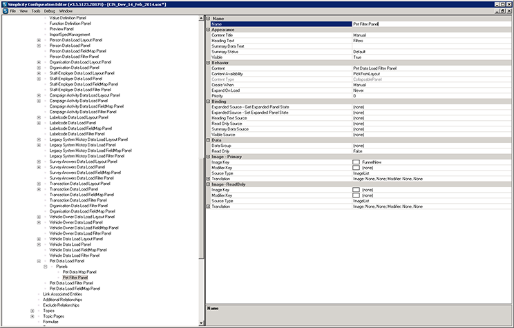Viewport: 514px width, 328px height.
Task: Click the Heading Text value Filters
Action: tap(358, 41)
